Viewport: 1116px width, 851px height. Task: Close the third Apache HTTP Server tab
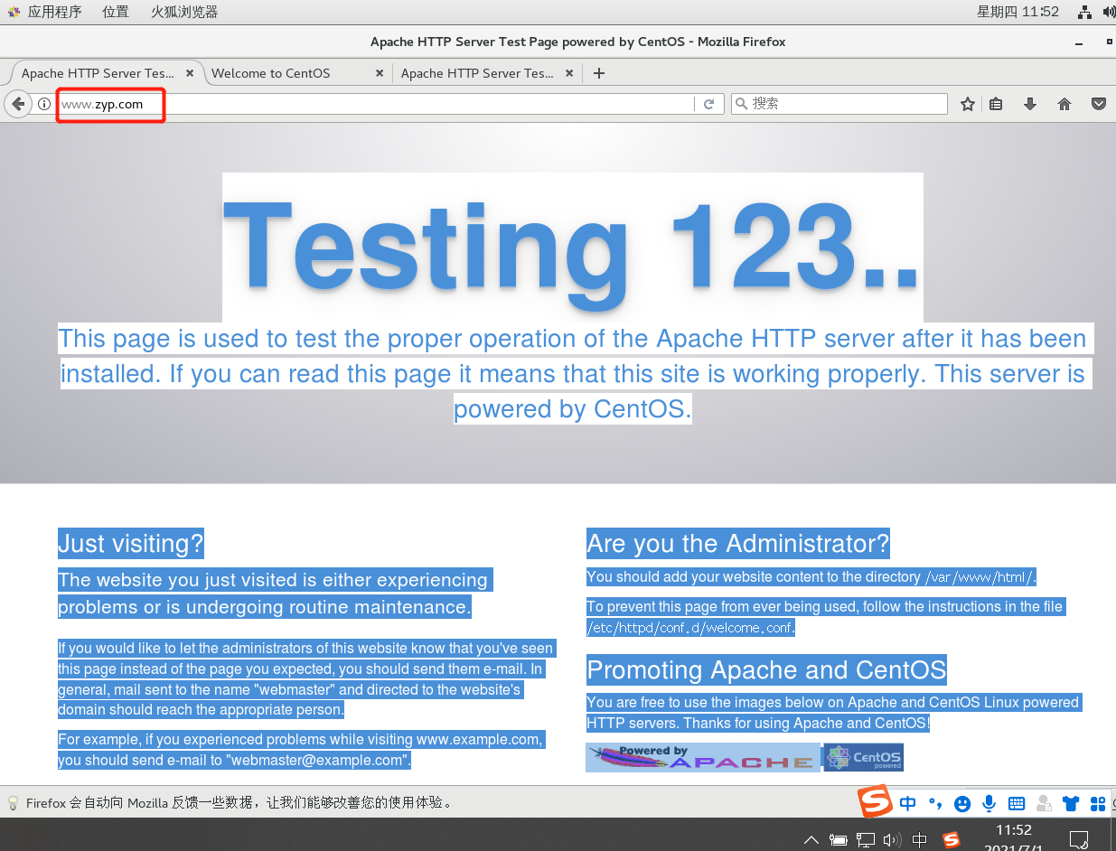(x=569, y=73)
